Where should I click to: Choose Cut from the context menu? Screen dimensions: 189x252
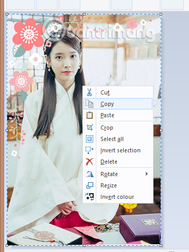tap(118, 92)
